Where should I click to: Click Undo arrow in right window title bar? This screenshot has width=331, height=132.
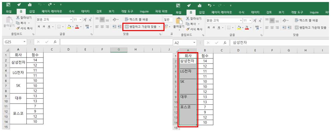click(210, 5)
